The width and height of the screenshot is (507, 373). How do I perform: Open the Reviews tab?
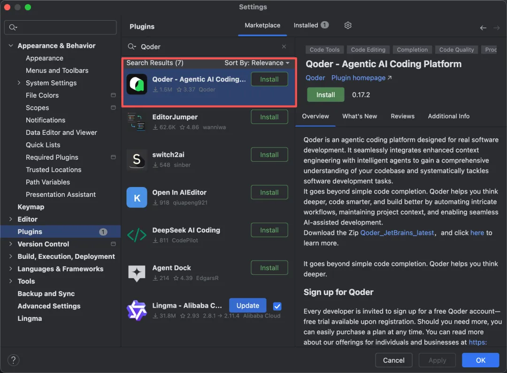(x=402, y=116)
